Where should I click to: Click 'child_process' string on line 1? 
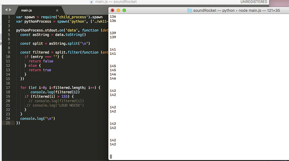point(73,17)
